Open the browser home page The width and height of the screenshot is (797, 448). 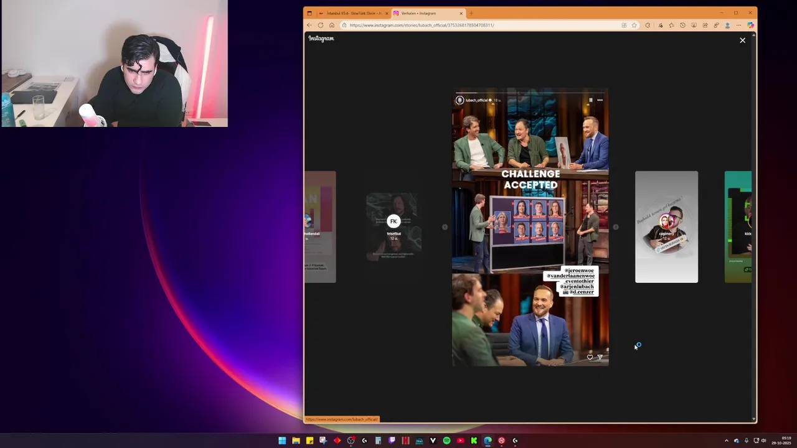point(332,26)
